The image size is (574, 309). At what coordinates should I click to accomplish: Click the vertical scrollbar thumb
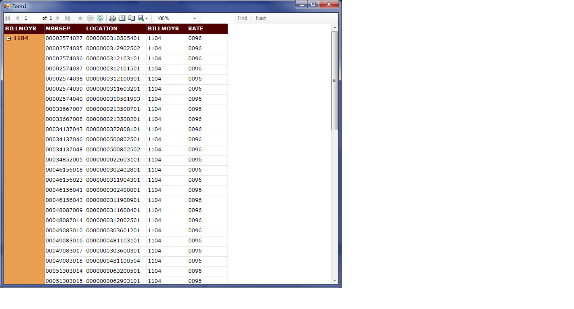335,81
